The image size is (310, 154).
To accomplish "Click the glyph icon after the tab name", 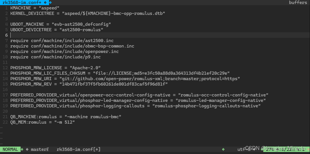I will coord(46,2).
